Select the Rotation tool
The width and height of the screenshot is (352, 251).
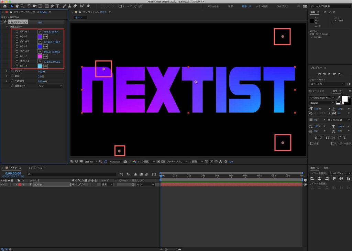(x=29, y=6)
